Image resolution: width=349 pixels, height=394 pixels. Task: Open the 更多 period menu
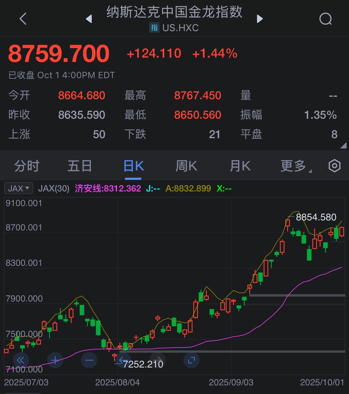click(296, 166)
